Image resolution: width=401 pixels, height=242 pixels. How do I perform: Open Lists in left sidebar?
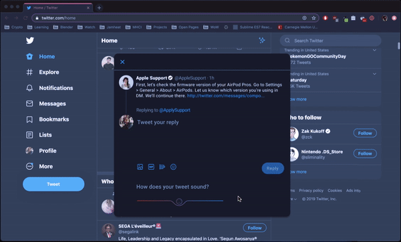coord(39,135)
